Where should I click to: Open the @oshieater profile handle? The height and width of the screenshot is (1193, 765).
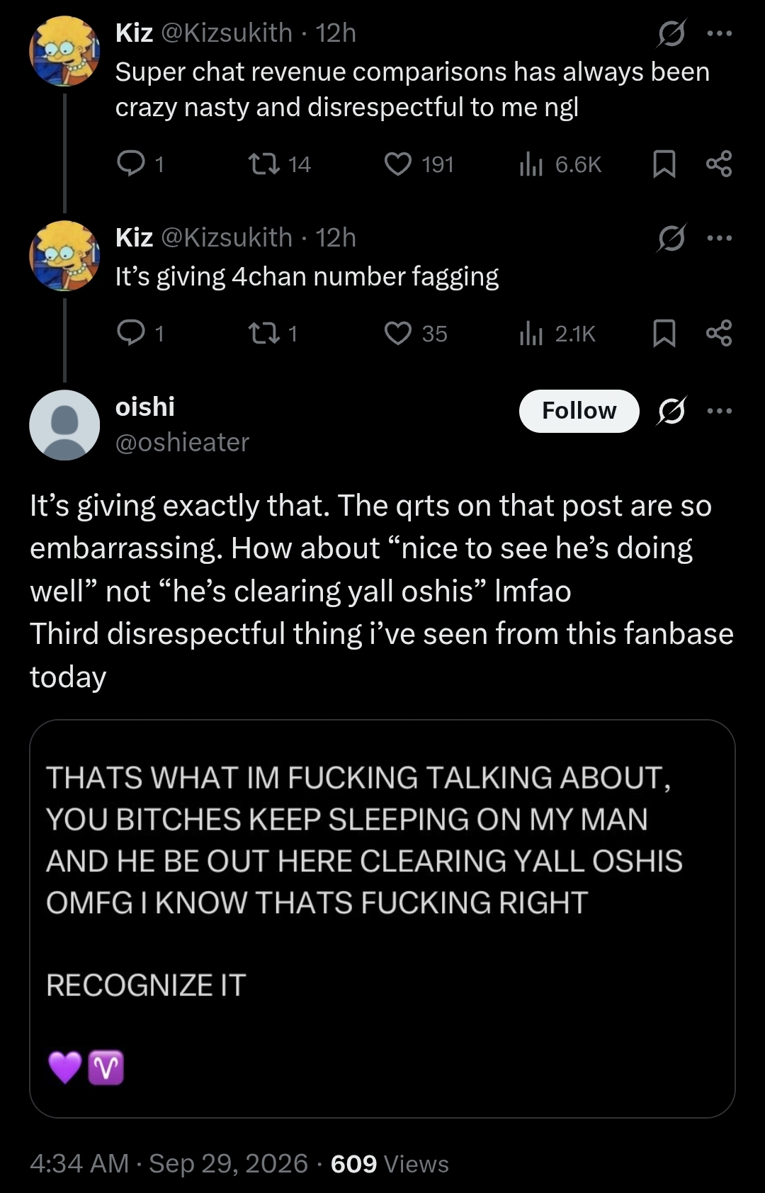pyautogui.click(x=182, y=442)
